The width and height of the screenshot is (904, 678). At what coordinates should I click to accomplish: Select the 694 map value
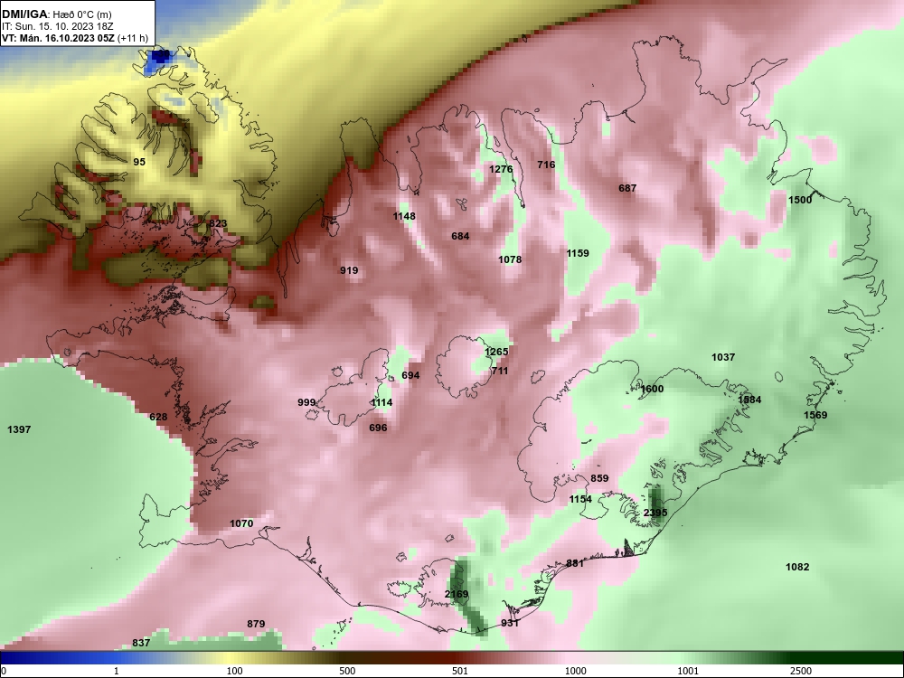point(410,375)
